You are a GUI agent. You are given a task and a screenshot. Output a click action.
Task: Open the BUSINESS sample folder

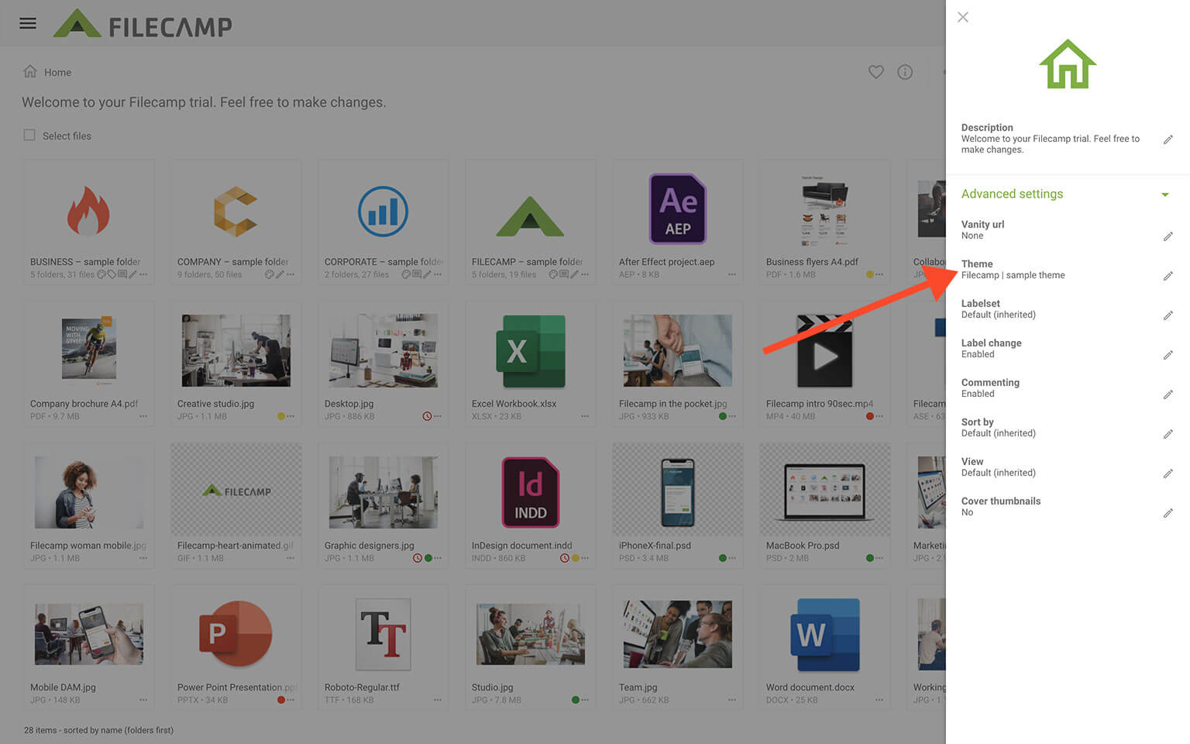point(88,212)
